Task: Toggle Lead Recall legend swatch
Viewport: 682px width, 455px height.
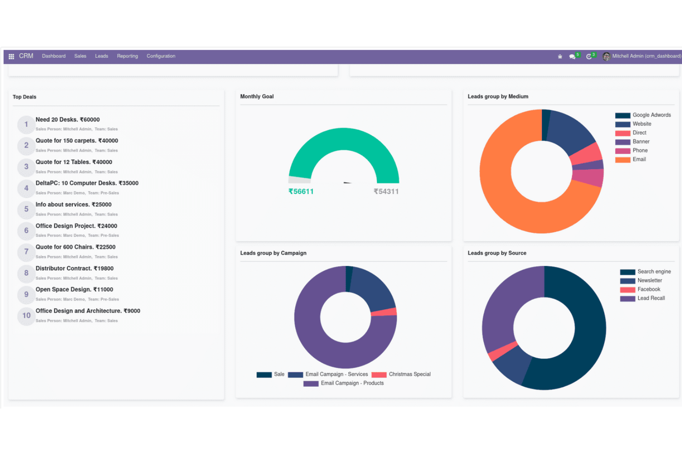Action: [x=628, y=299]
